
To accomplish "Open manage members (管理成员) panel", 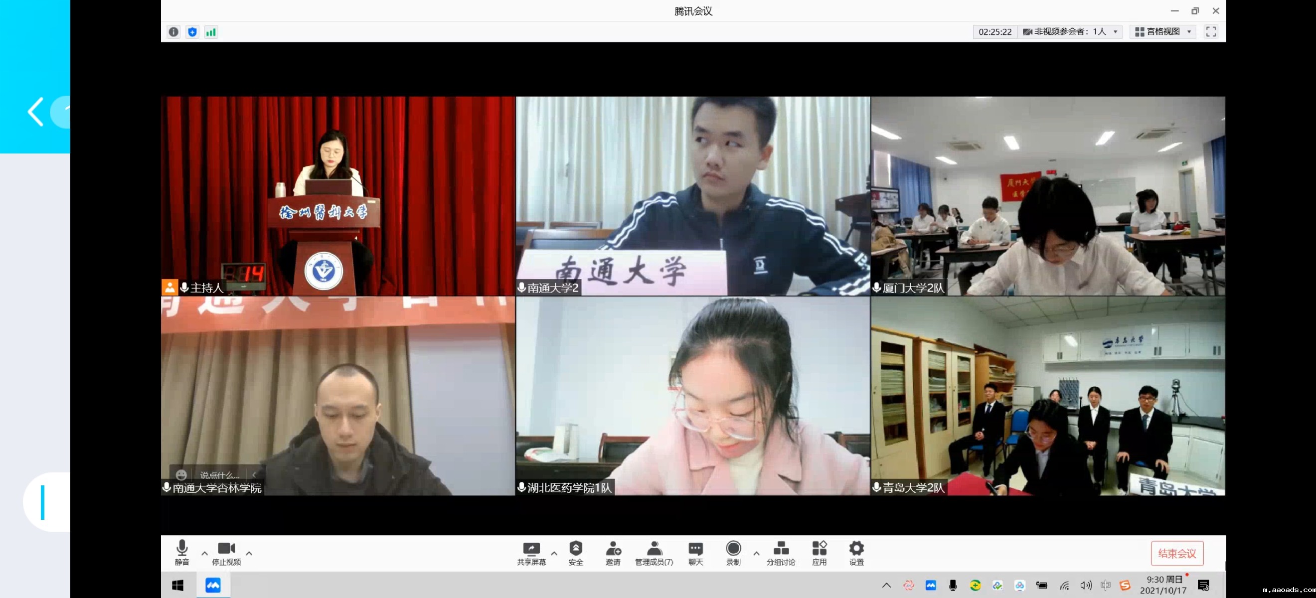I will [x=654, y=553].
